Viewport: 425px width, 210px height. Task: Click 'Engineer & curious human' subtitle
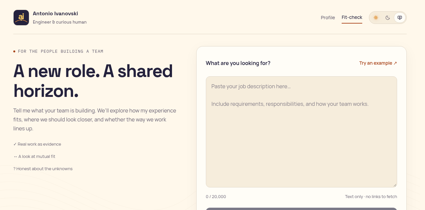[x=60, y=22]
